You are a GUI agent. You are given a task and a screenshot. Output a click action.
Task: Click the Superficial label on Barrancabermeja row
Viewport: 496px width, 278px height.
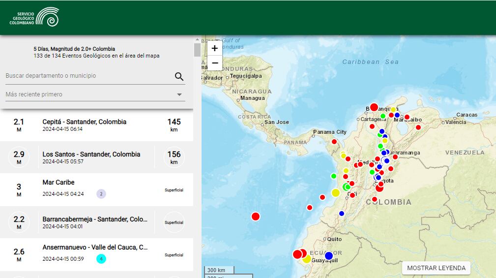coord(174,222)
